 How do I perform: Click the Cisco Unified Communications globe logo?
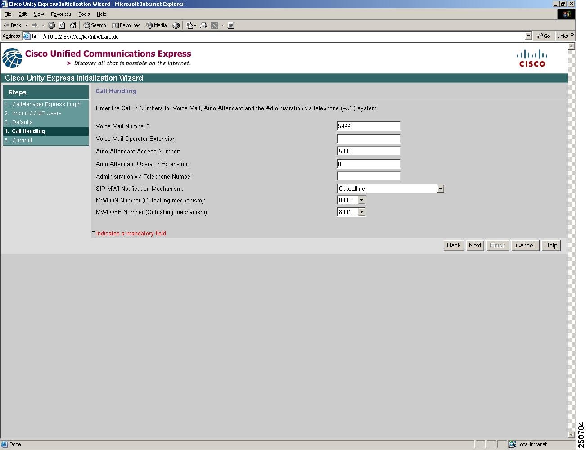pos(12,58)
